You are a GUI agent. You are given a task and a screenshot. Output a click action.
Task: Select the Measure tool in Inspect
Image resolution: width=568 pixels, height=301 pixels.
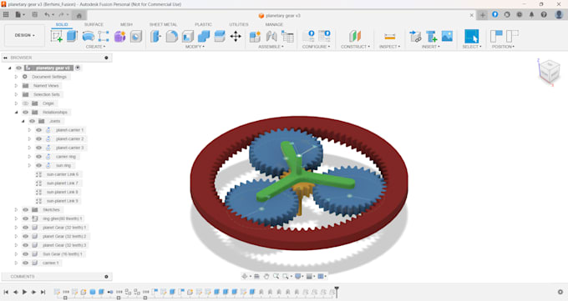[x=390, y=37]
